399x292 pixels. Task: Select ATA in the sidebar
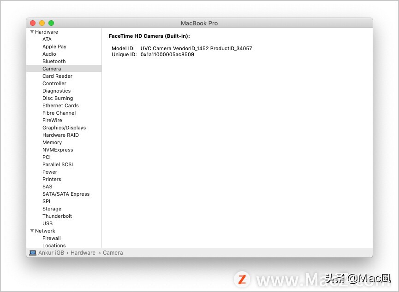click(47, 39)
